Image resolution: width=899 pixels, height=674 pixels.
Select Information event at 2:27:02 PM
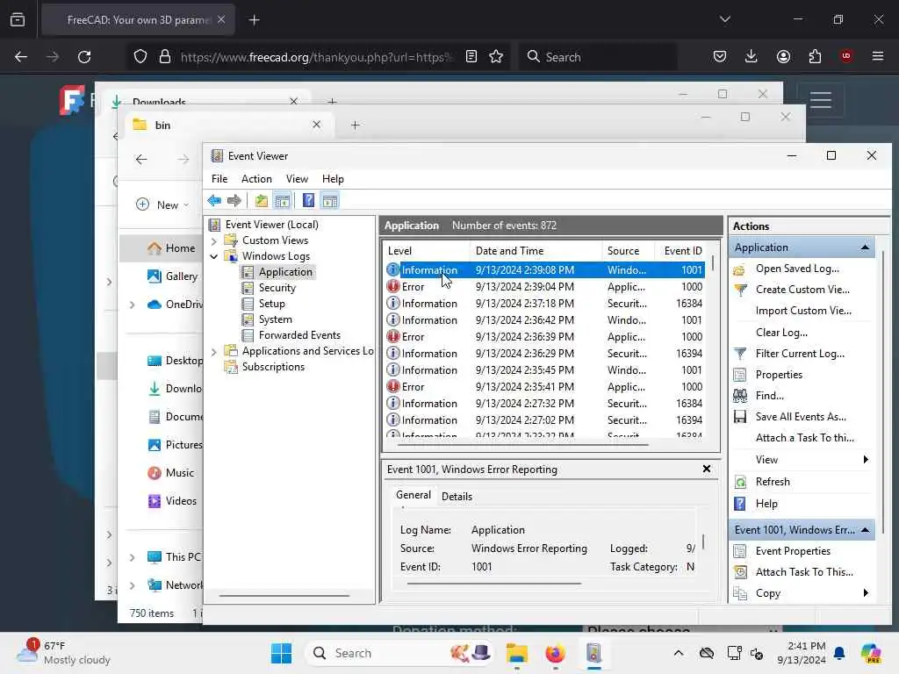pyautogui.click(x=544, y=420)
